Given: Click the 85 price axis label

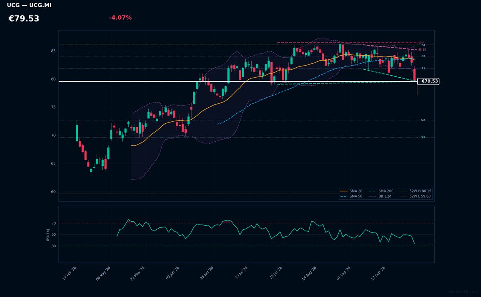Looking at the screenshot, I should tap(53, 51).
